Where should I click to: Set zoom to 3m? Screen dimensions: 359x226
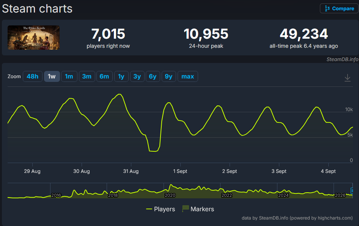87,76
